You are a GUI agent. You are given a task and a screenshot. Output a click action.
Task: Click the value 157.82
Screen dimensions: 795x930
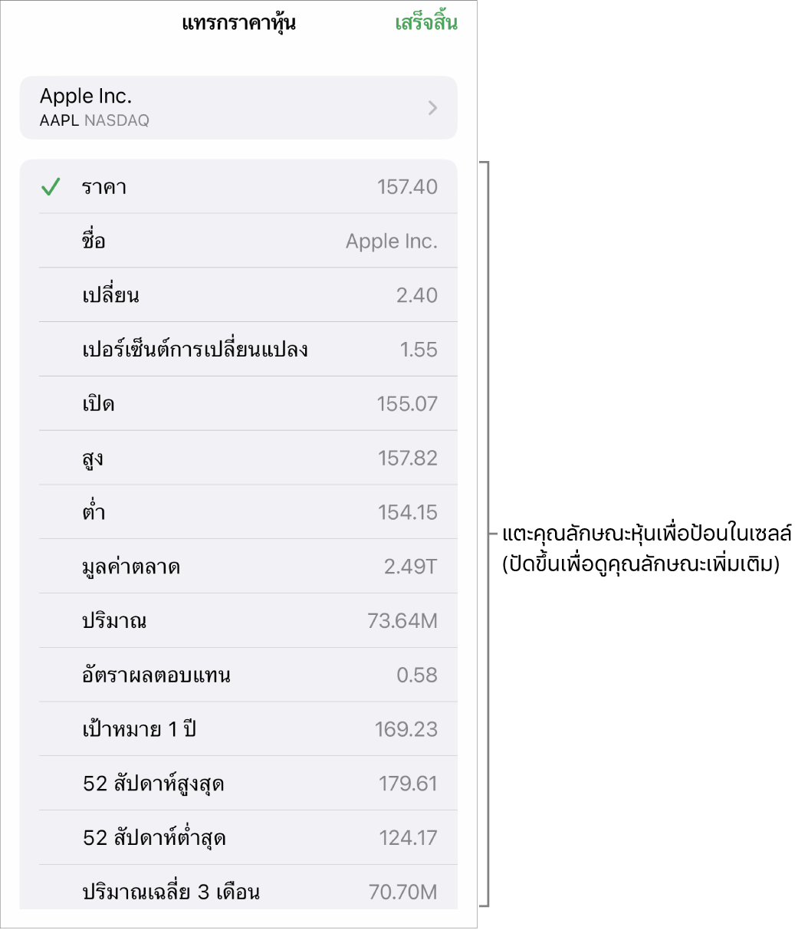(x=409, y=458)
